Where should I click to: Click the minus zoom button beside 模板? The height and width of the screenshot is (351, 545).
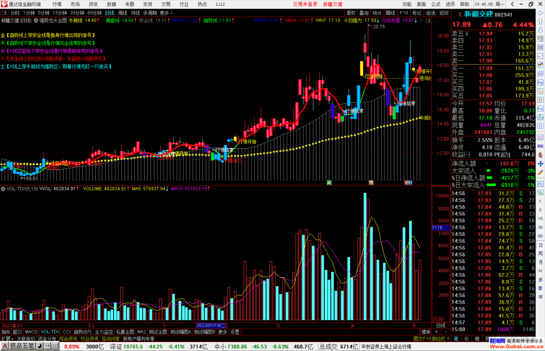(x=446, y=332)
